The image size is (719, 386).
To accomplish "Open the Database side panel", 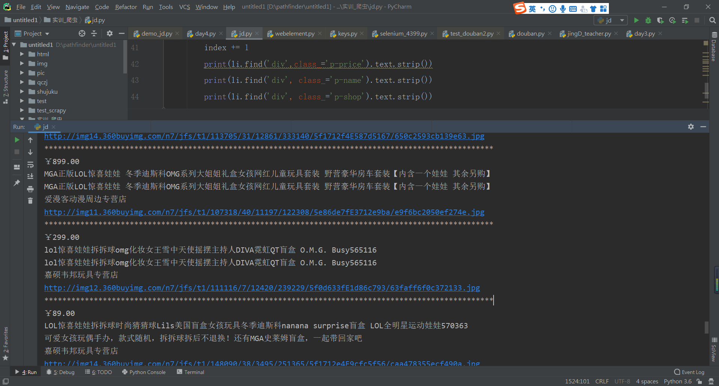I will [714, 47].
